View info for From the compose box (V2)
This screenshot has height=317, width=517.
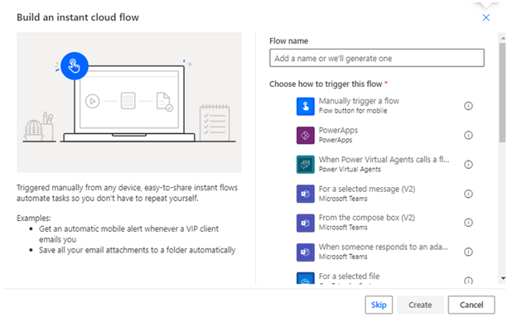point(468,223)
